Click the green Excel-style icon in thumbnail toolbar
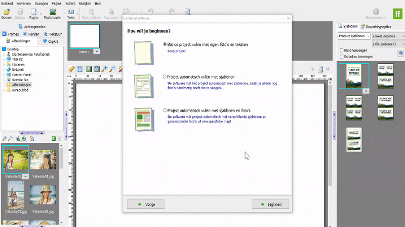405x227 pixels. pos(52,139)
